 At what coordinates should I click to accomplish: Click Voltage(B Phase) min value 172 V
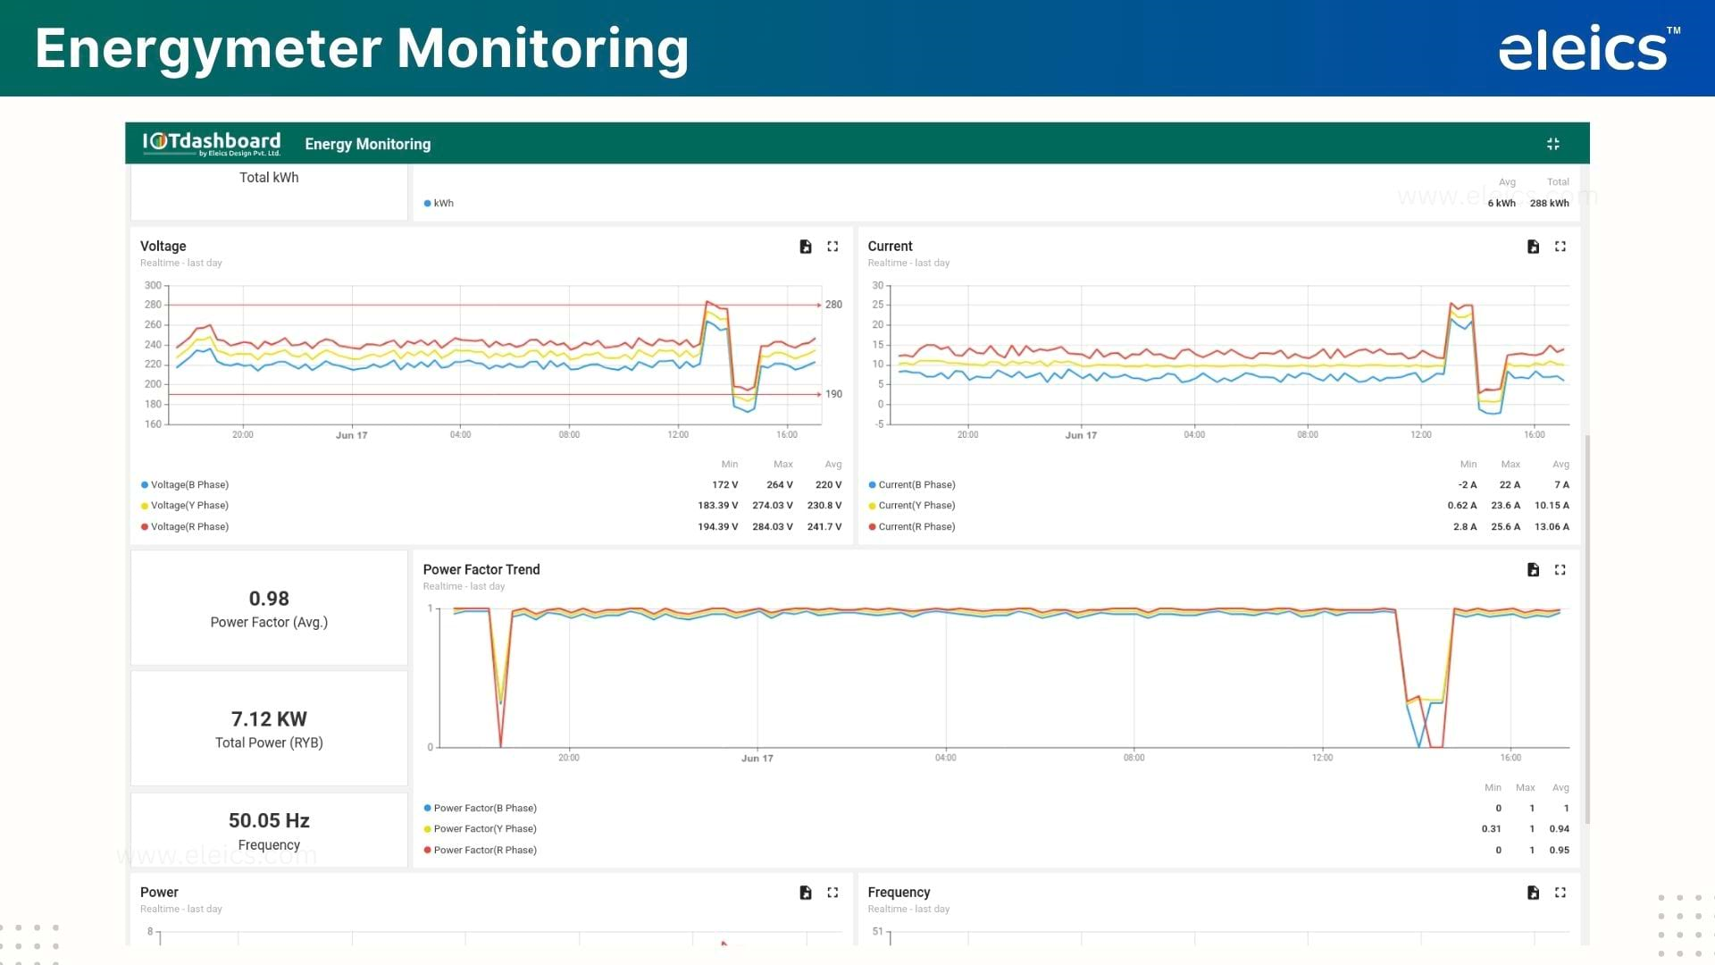coord(724,485)
